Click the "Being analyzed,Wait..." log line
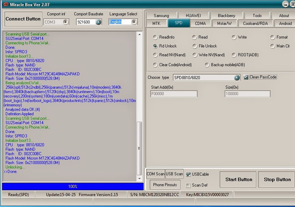 tap(24, 83)
